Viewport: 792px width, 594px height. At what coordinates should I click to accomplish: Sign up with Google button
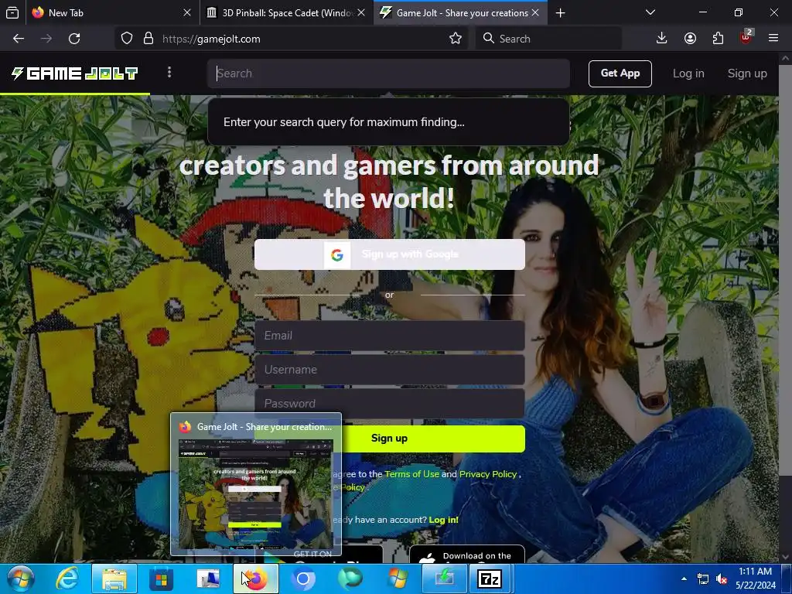coord(390,254)
